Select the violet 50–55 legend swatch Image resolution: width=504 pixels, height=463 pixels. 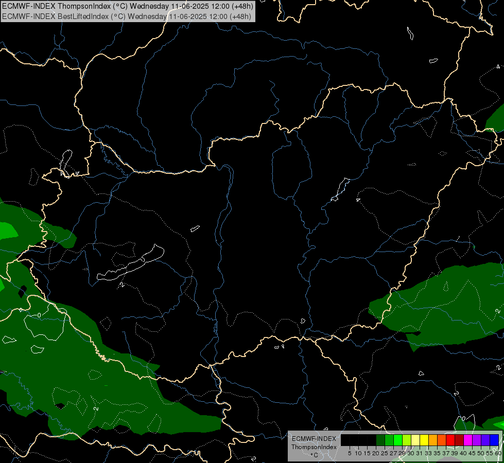485,440
